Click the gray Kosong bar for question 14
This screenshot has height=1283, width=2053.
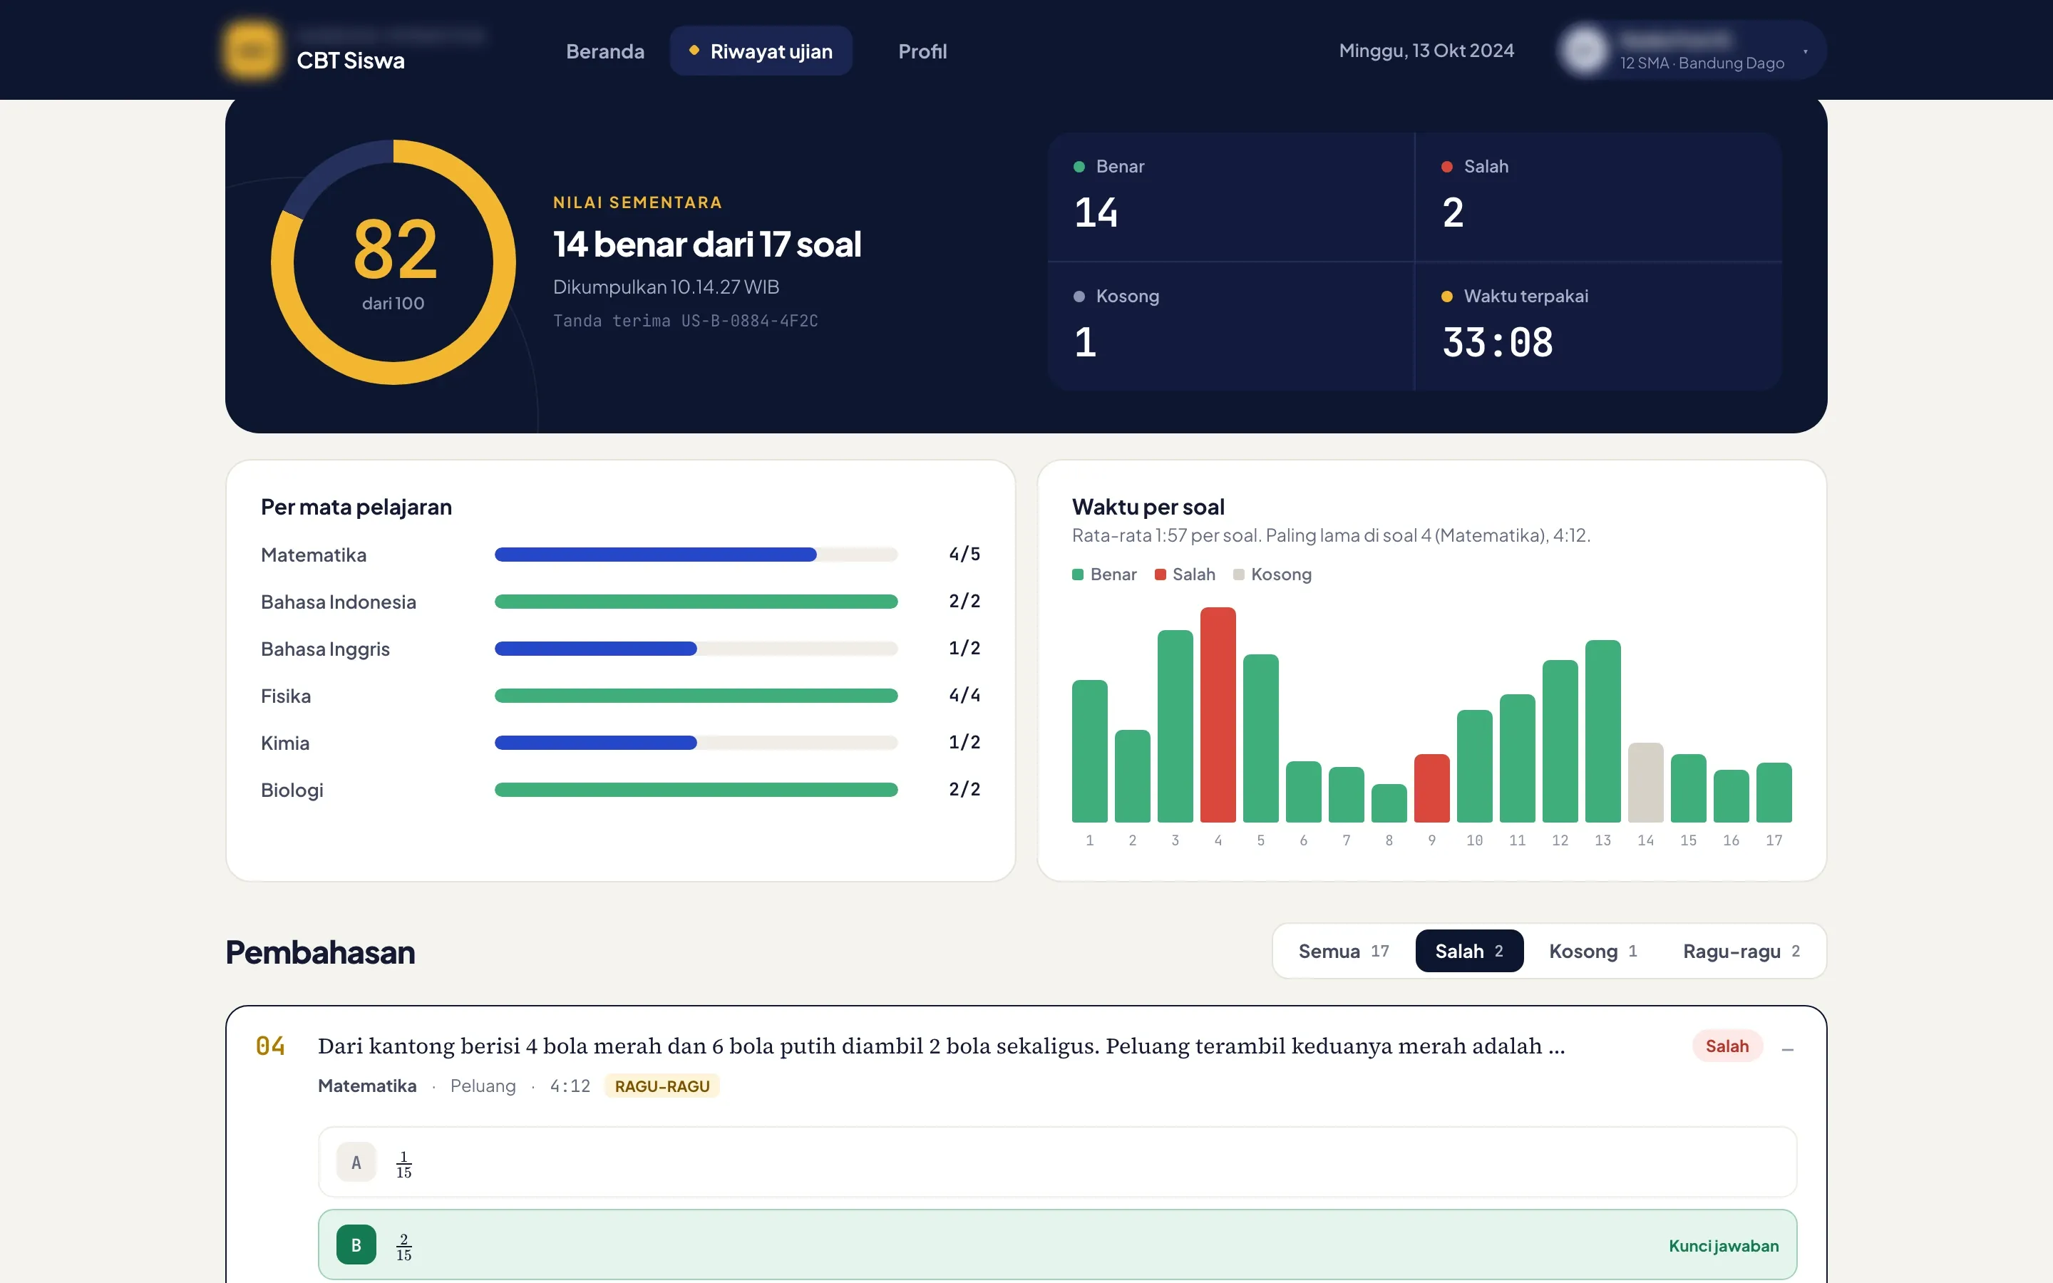[1645, 783]
